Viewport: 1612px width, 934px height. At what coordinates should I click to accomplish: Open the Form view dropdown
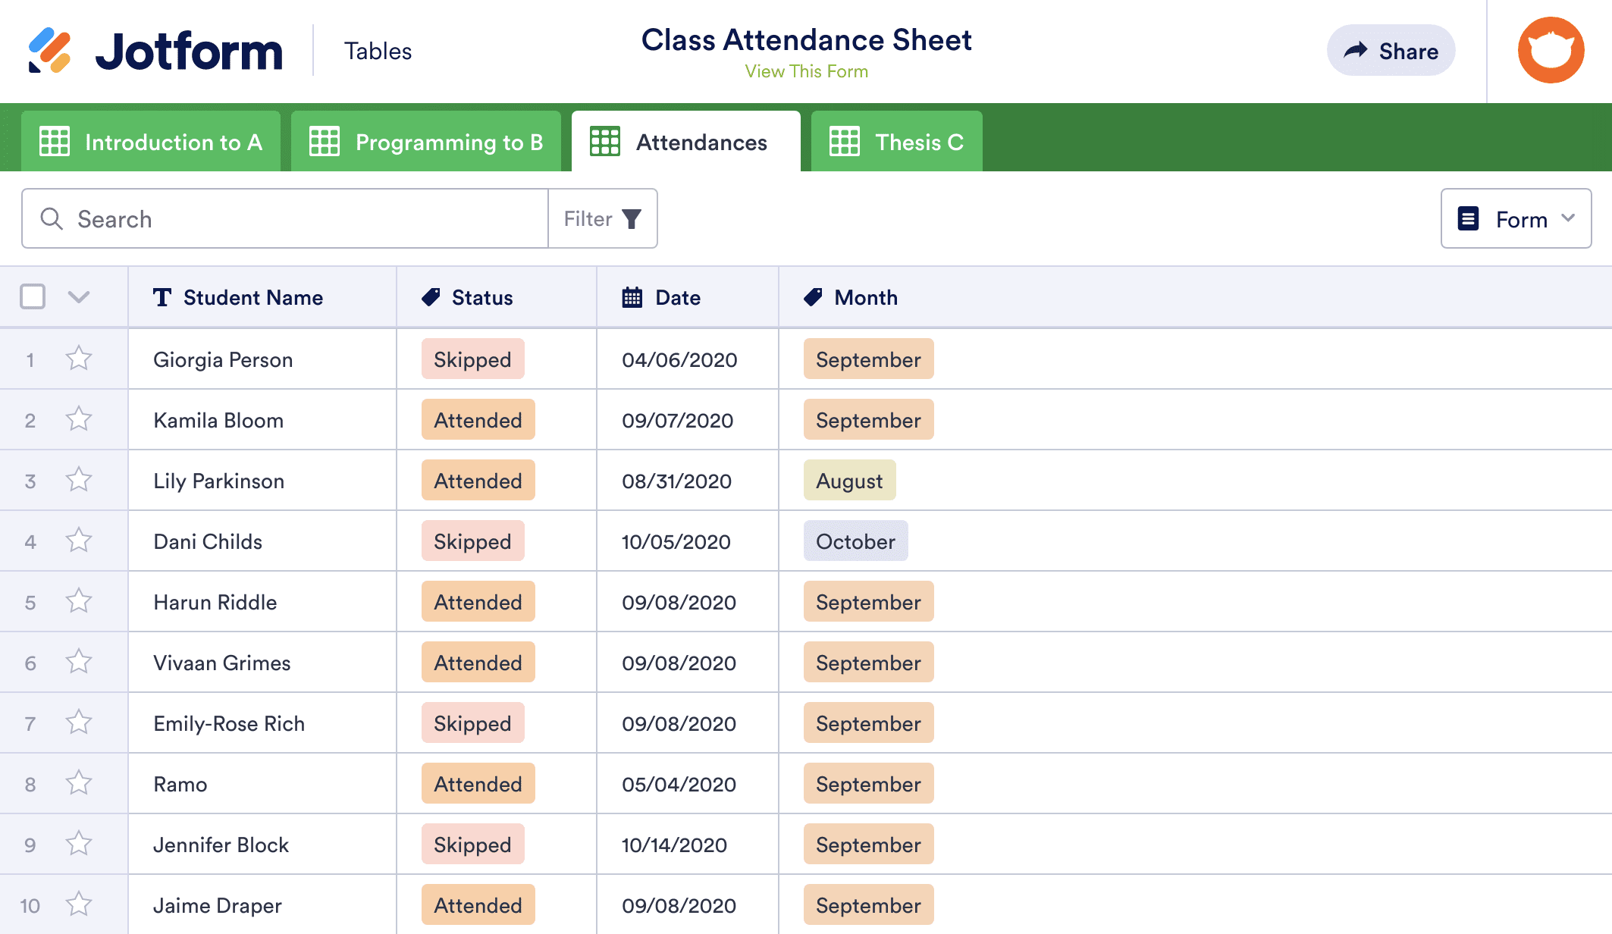[x=1516, y=219]
